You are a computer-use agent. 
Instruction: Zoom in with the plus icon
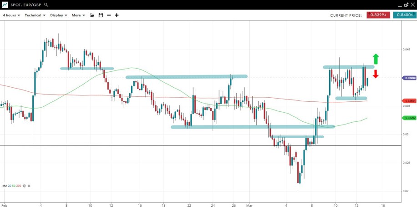(117, 15)
